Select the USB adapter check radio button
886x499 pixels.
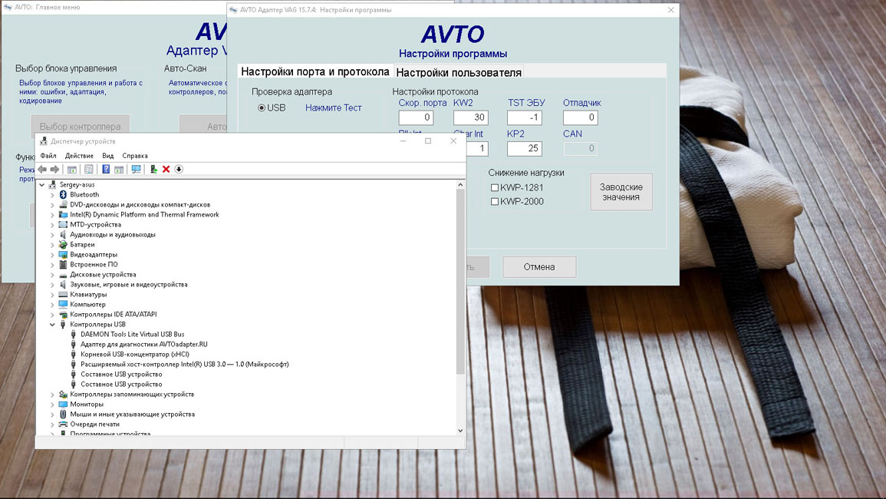(262, 108)
